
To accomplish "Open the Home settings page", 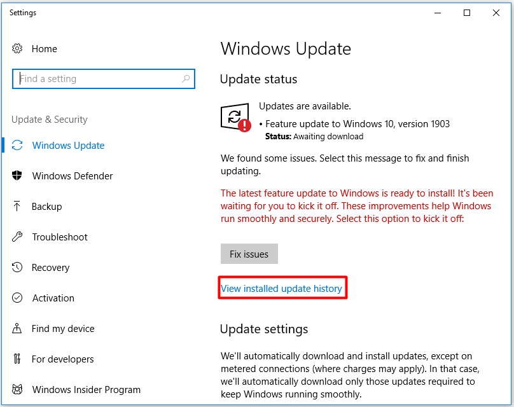I will 45,49.
